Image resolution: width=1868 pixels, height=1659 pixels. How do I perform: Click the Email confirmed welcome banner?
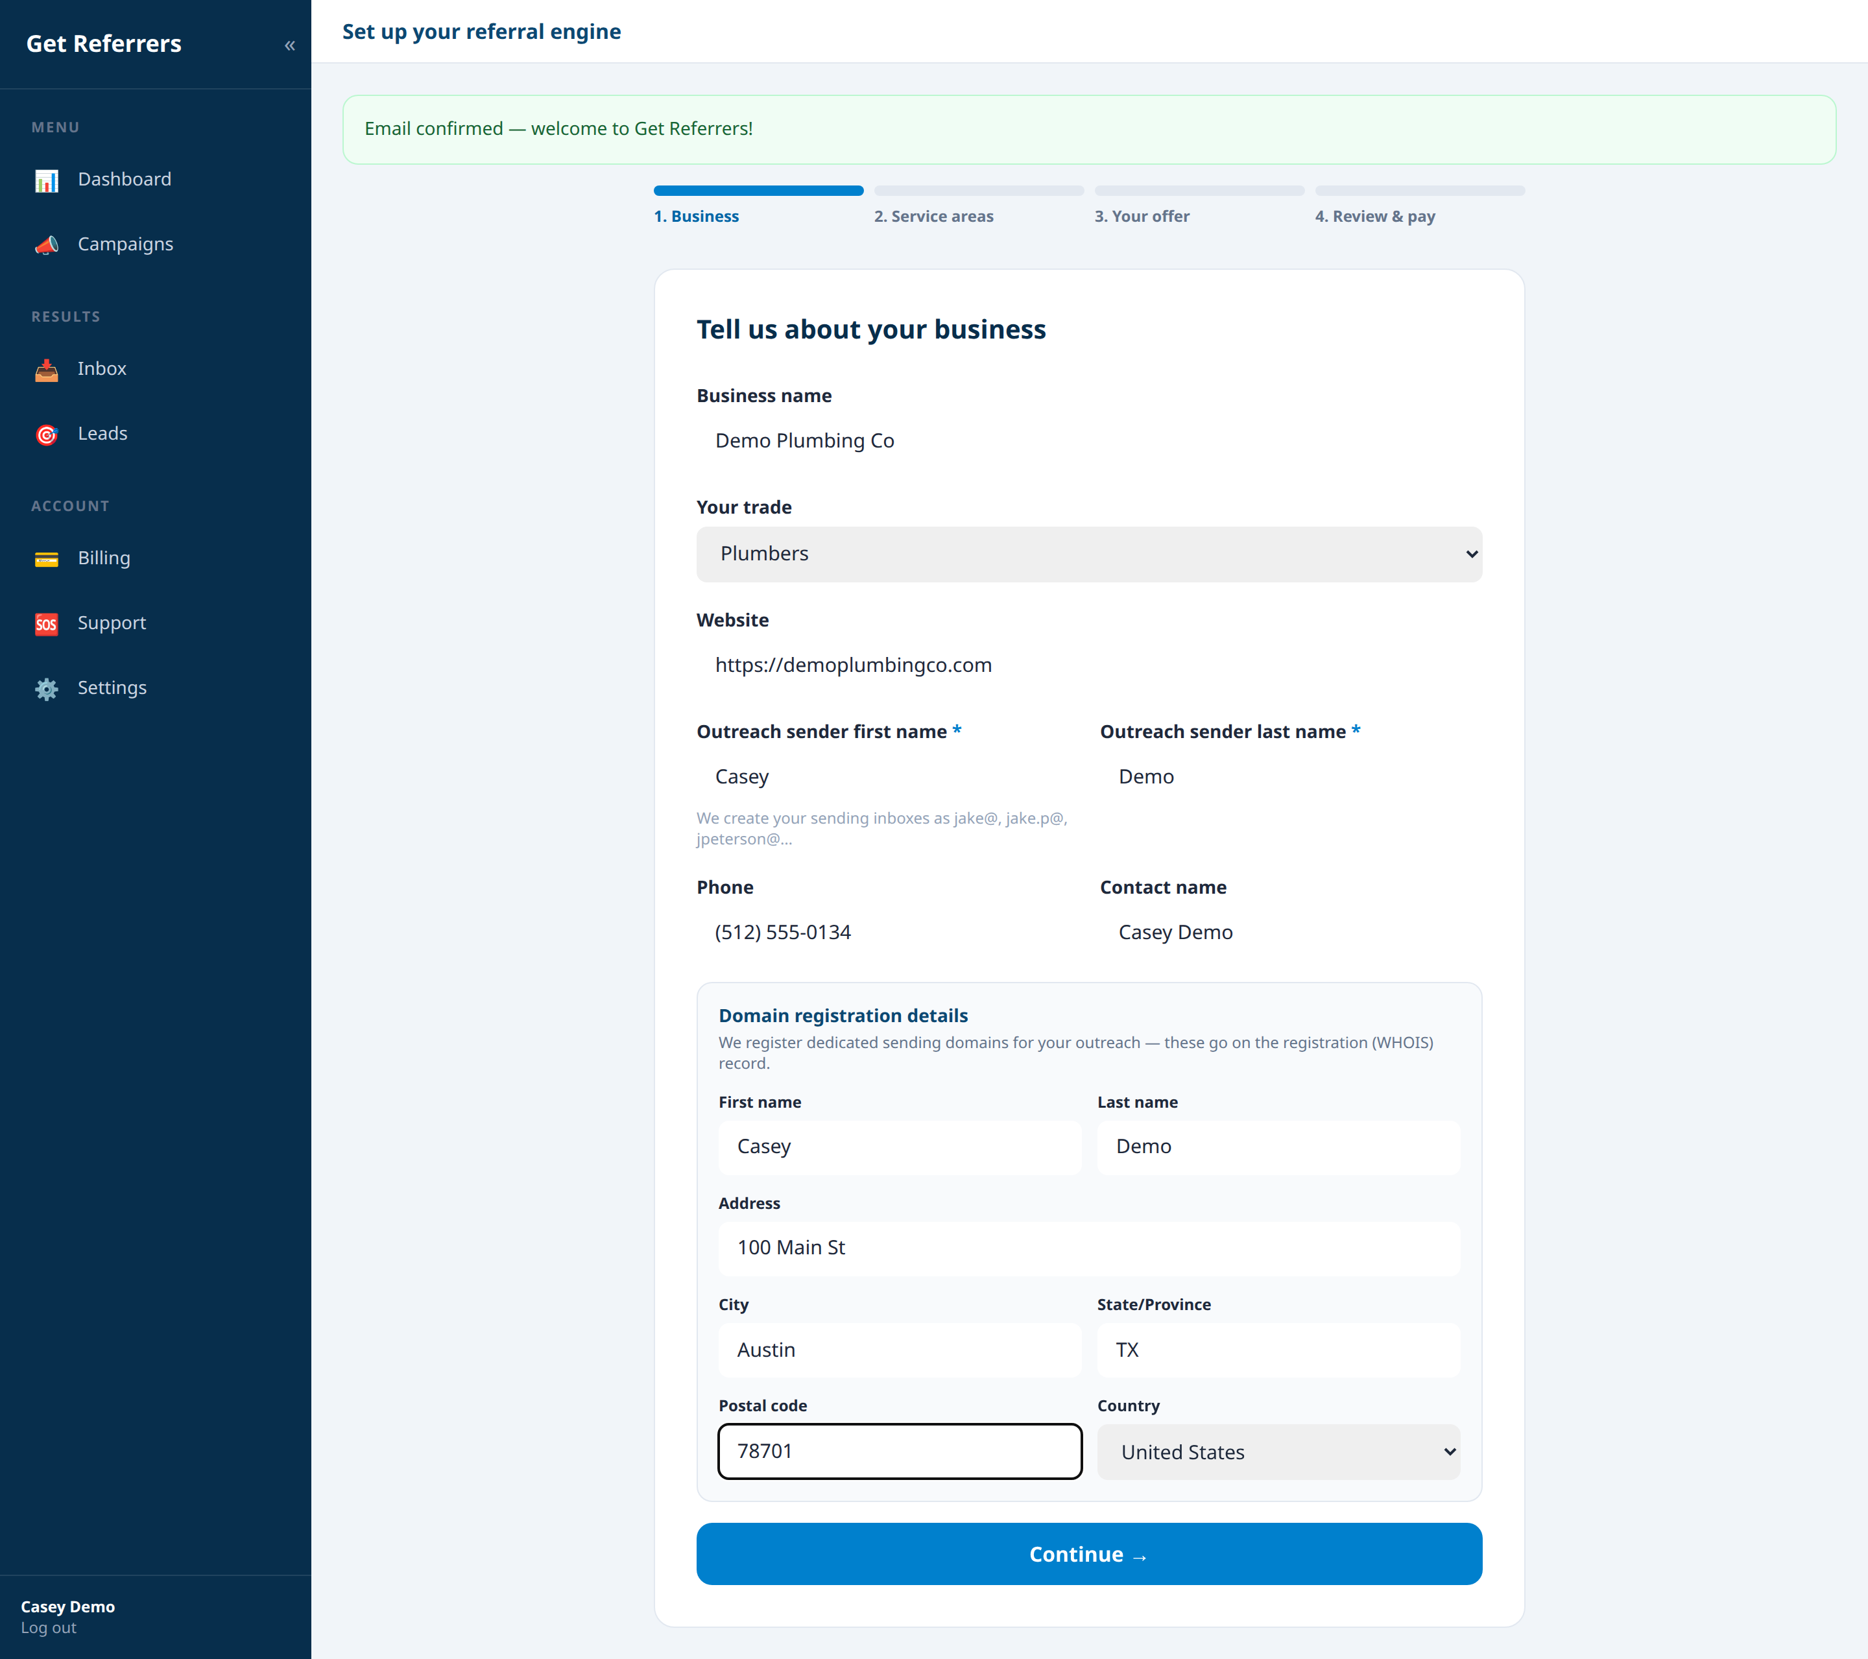[x=1088, y=130]
